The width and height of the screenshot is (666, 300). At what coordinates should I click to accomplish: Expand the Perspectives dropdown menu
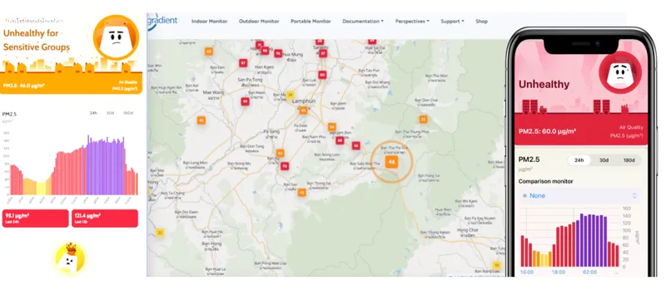[x=412, y=21]
